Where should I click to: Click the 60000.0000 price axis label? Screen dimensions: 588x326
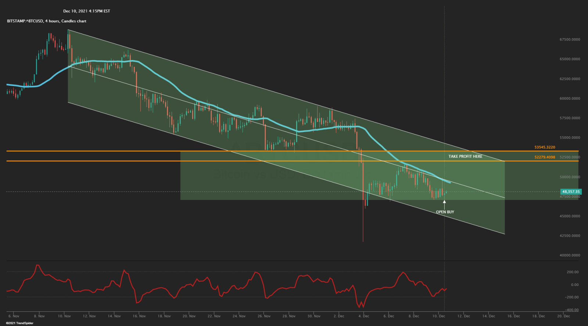[x=570, y=98]
